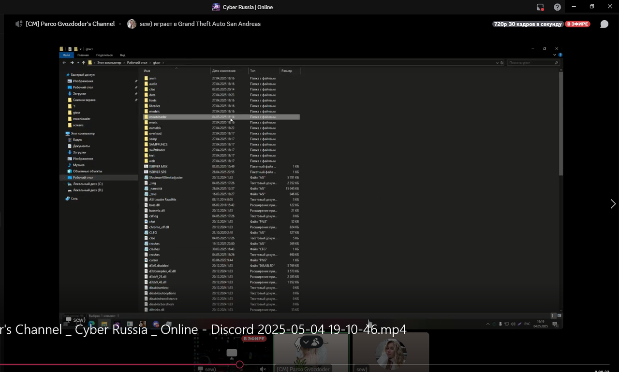
Task: Click Этот компьютер in the address breadcrumb
Action: pos(110,63)
